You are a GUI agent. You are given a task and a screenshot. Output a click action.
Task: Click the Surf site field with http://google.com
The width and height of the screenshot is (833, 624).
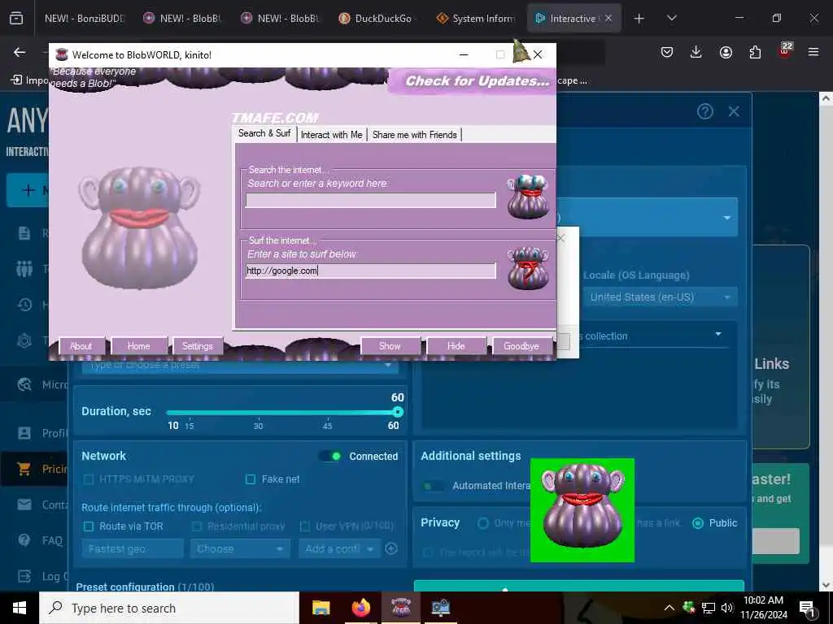click(x=371, y=271)
